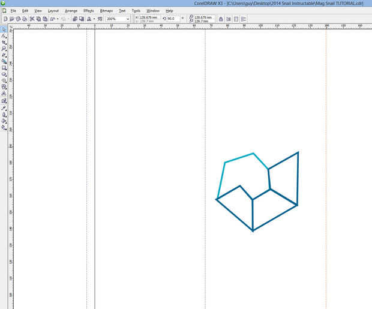The image size is (372, 309).
Task: Select the Basic Shapes tool
Action: tap(4, 87)
